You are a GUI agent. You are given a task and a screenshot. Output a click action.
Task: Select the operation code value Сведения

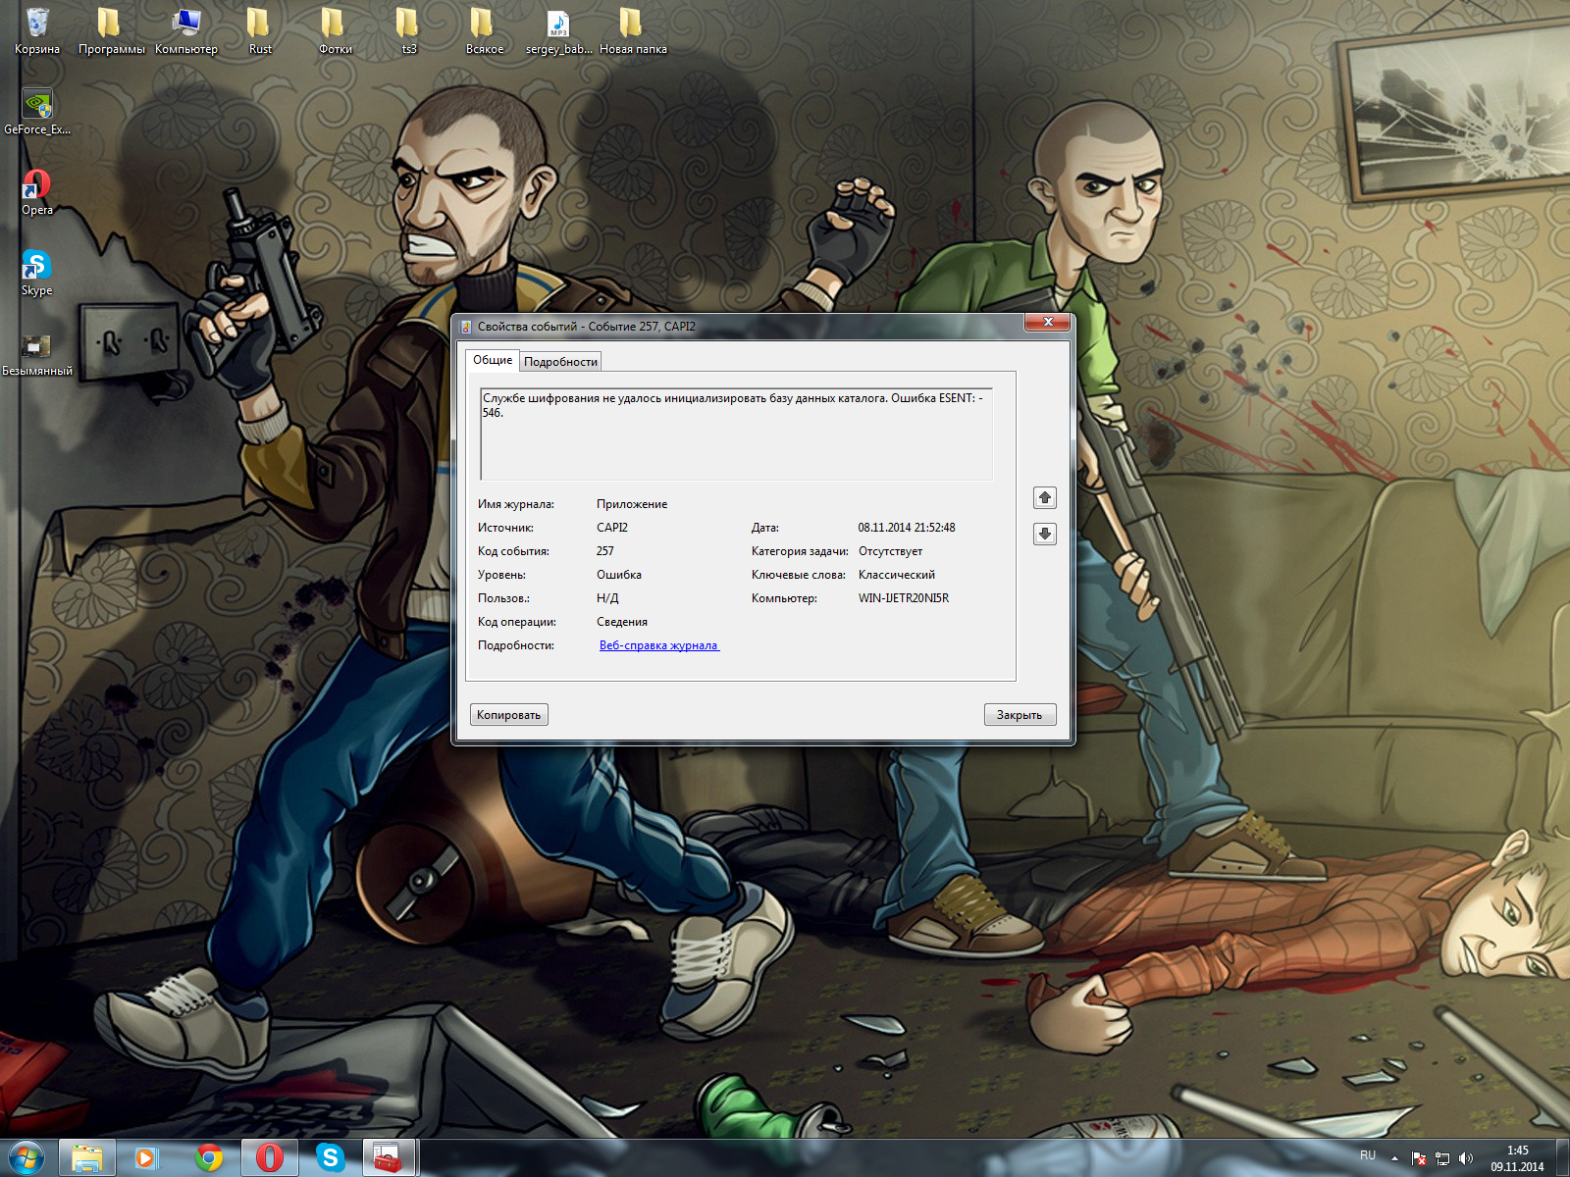[x=622, y=622]
